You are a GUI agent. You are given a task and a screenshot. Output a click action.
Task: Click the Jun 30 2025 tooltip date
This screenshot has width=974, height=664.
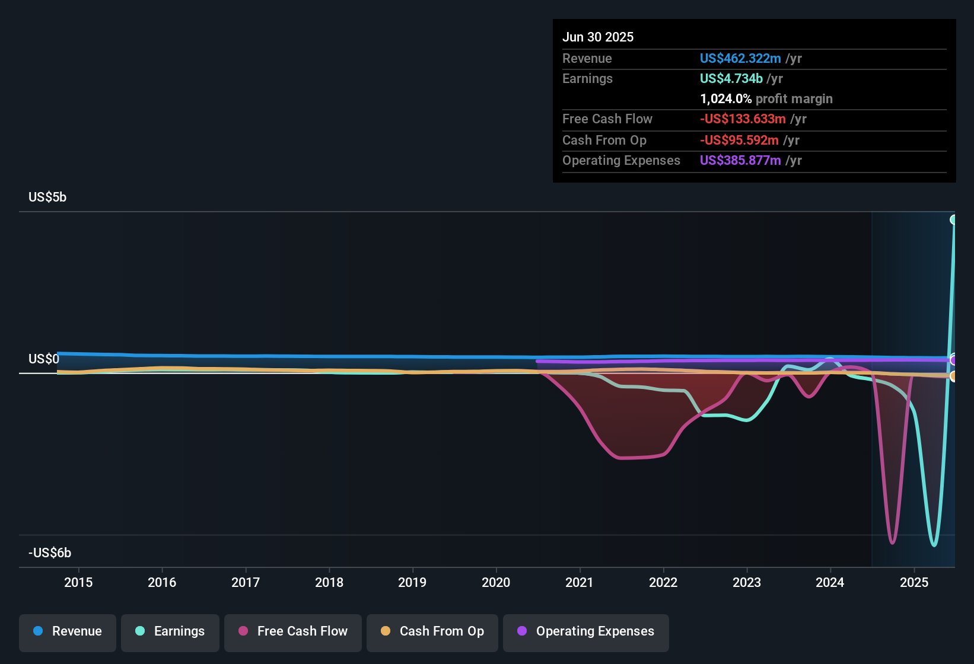point(598,37)
